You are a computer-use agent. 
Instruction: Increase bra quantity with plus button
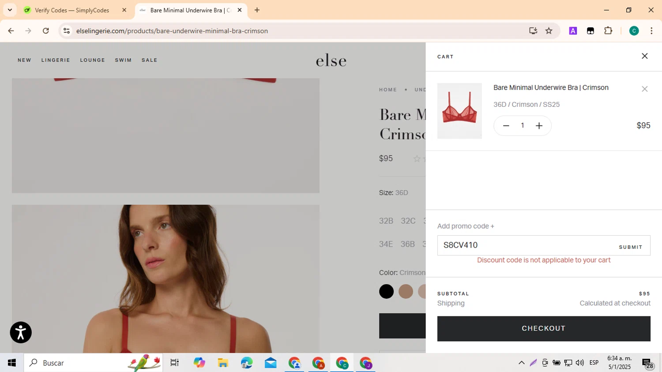click(x=539, y=126)
